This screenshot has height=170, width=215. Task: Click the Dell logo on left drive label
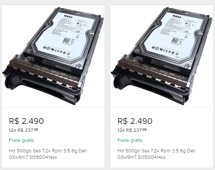68,16
